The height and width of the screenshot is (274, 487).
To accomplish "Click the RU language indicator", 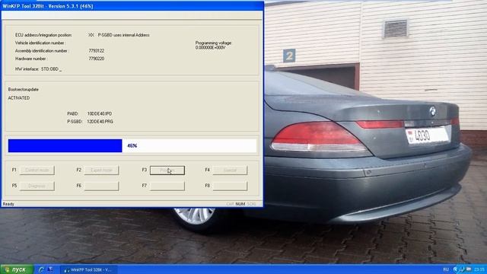I will [x=446, y=269].
